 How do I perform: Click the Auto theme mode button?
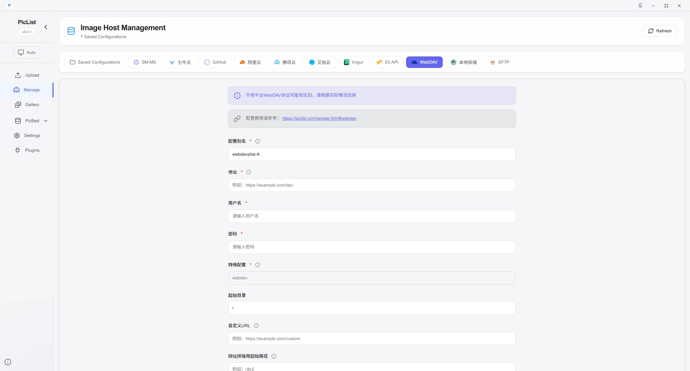coord(27,52)
